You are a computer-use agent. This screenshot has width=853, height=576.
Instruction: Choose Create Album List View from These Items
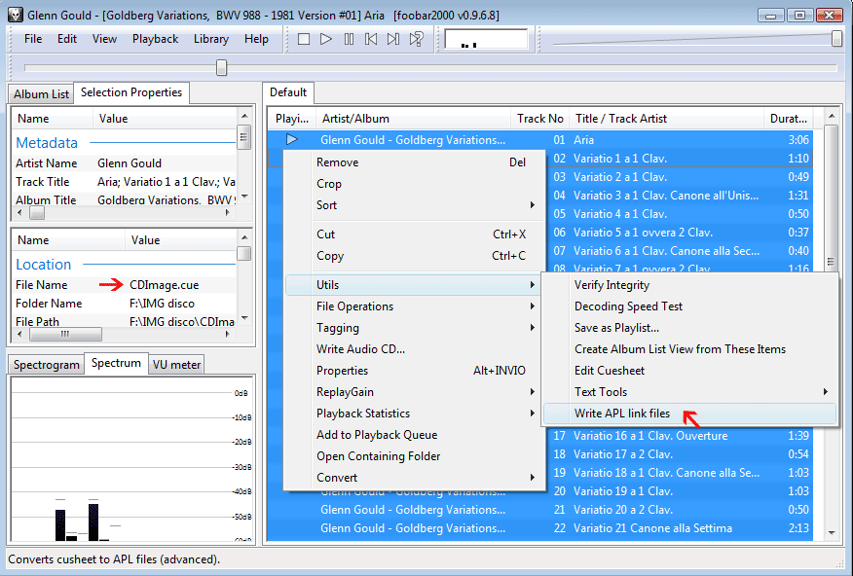689,349
